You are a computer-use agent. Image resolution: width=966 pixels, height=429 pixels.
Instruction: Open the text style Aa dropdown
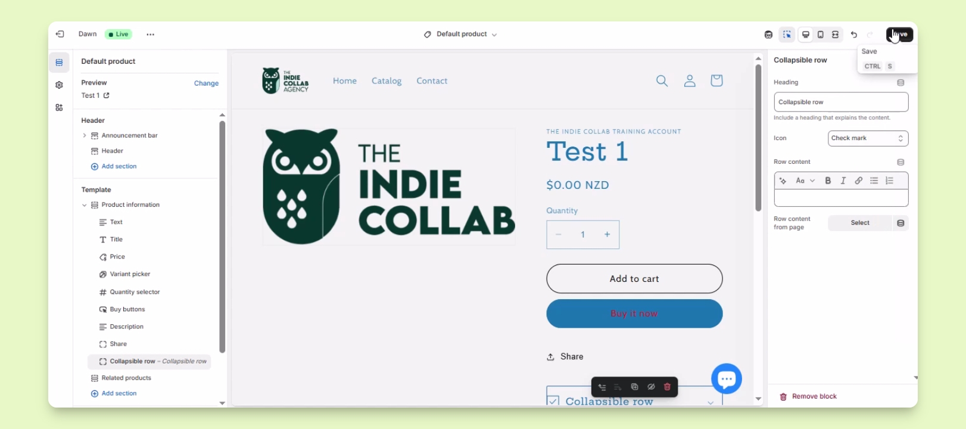coord(805,181)
